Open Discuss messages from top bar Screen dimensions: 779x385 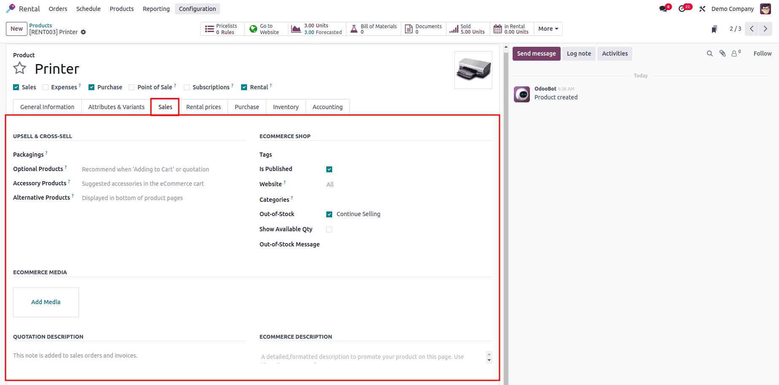tap(663, 8)
